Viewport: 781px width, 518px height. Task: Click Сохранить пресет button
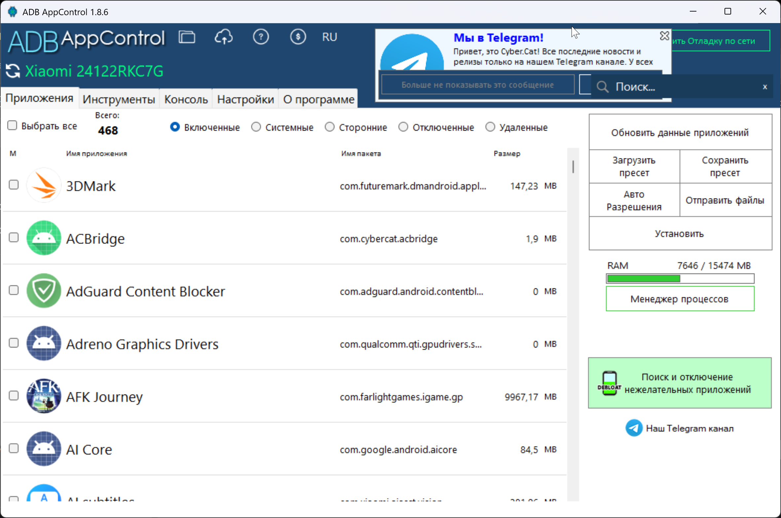725,167
